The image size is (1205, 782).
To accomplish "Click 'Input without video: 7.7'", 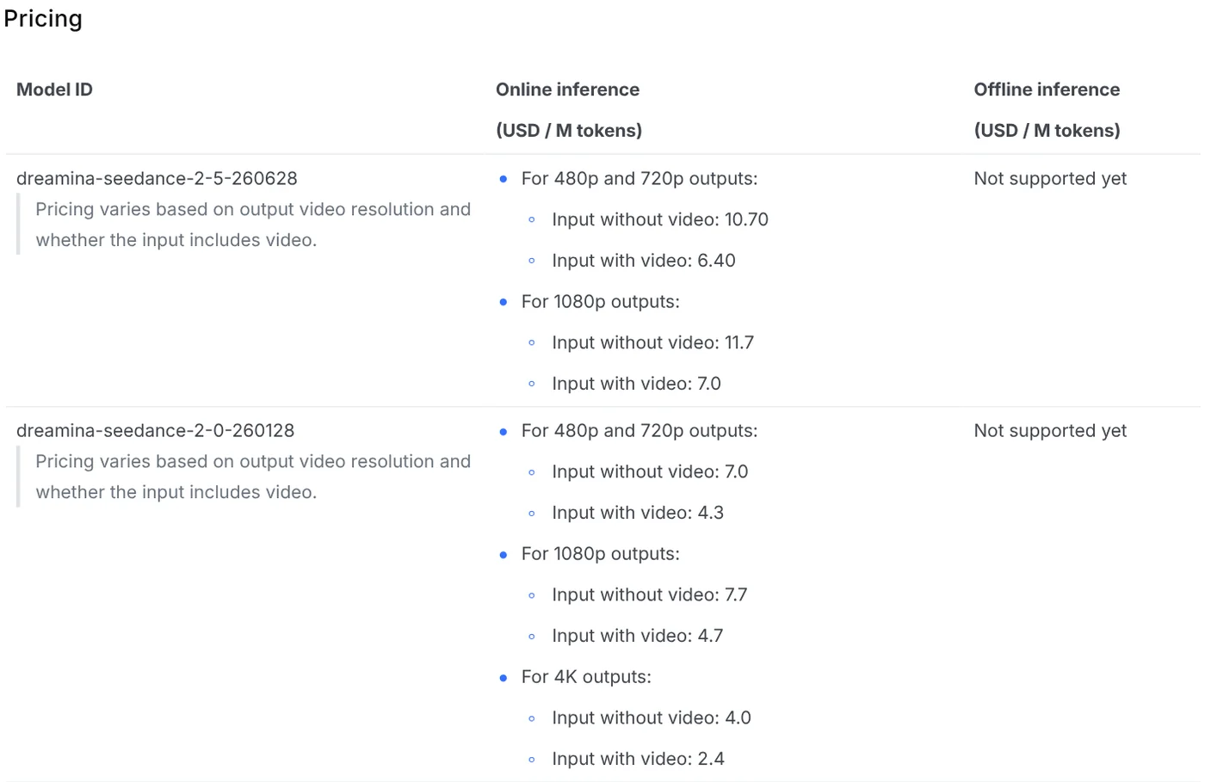I will tap(650, 594).
